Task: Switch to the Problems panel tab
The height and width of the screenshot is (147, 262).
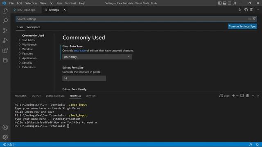Action: pyautogui.click(x=20, y=96)
